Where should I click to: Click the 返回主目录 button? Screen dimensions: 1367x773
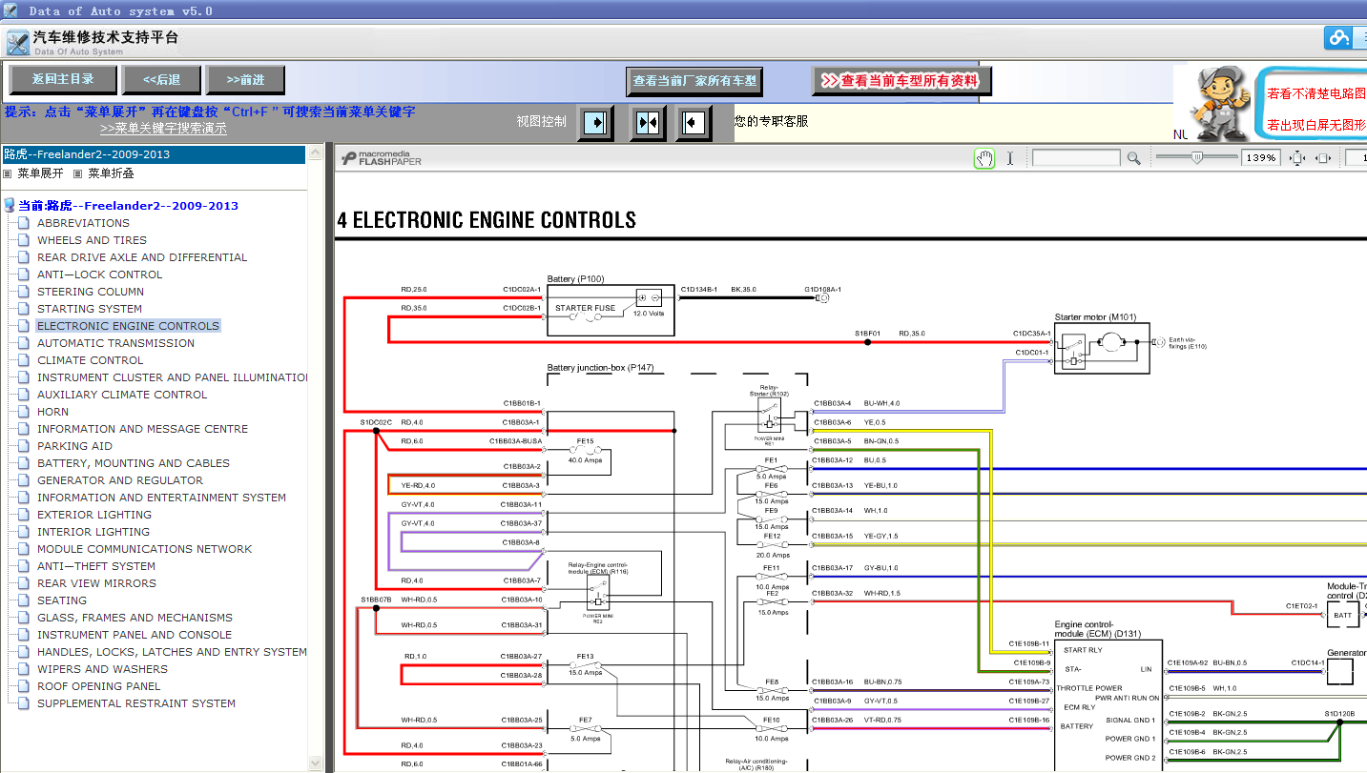tap(63, 80)
